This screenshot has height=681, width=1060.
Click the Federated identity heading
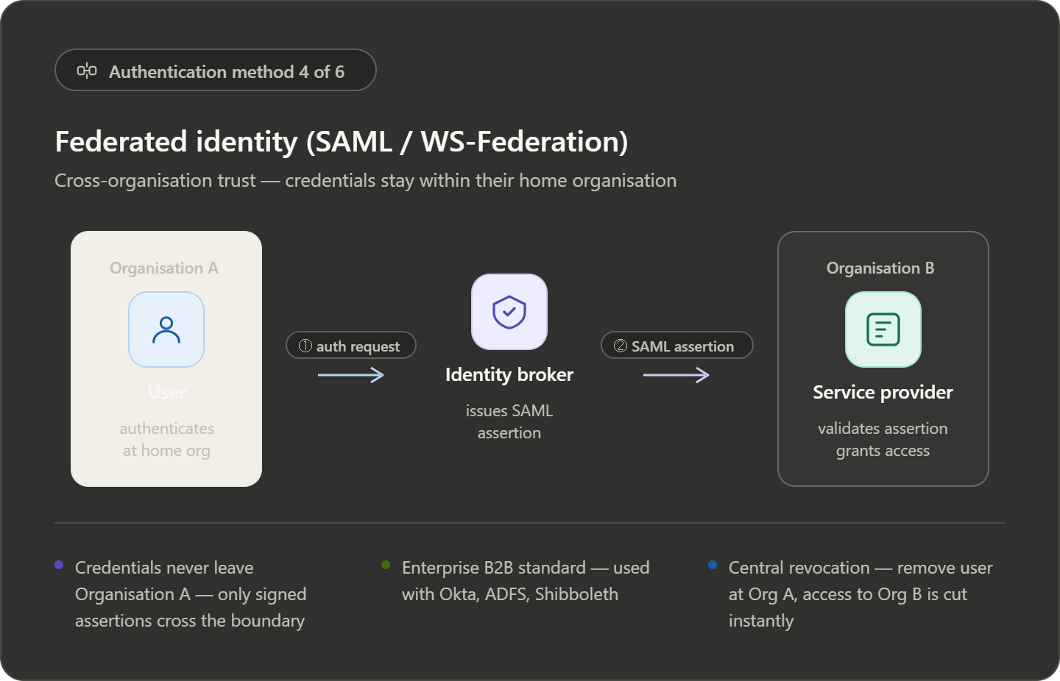coord(342,142)
